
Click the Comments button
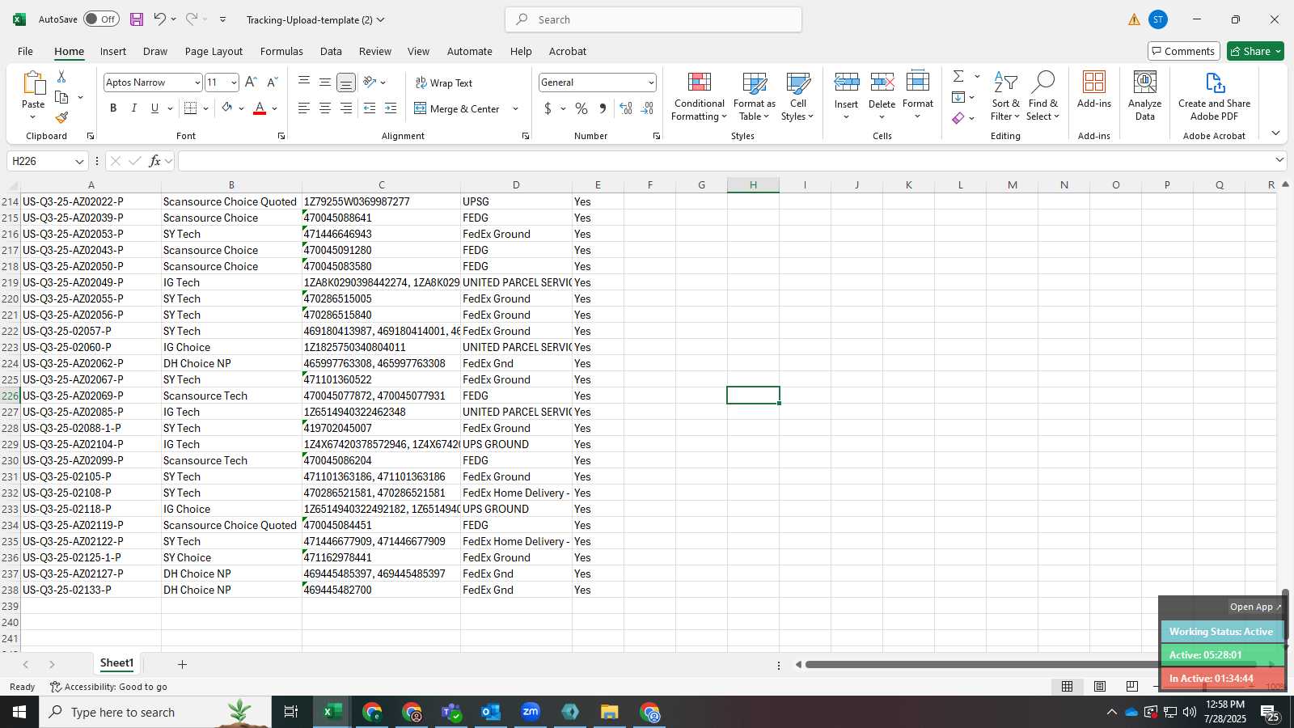coord(1183,51)
